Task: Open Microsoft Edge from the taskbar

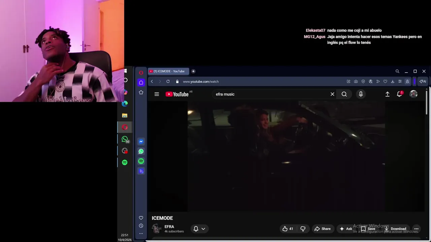Action: 125,104
